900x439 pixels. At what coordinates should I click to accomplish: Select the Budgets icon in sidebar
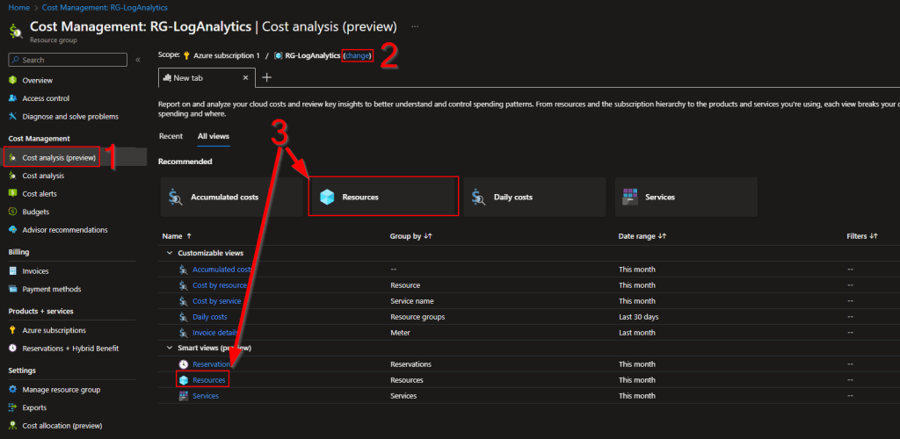click(x=12, y=212)
